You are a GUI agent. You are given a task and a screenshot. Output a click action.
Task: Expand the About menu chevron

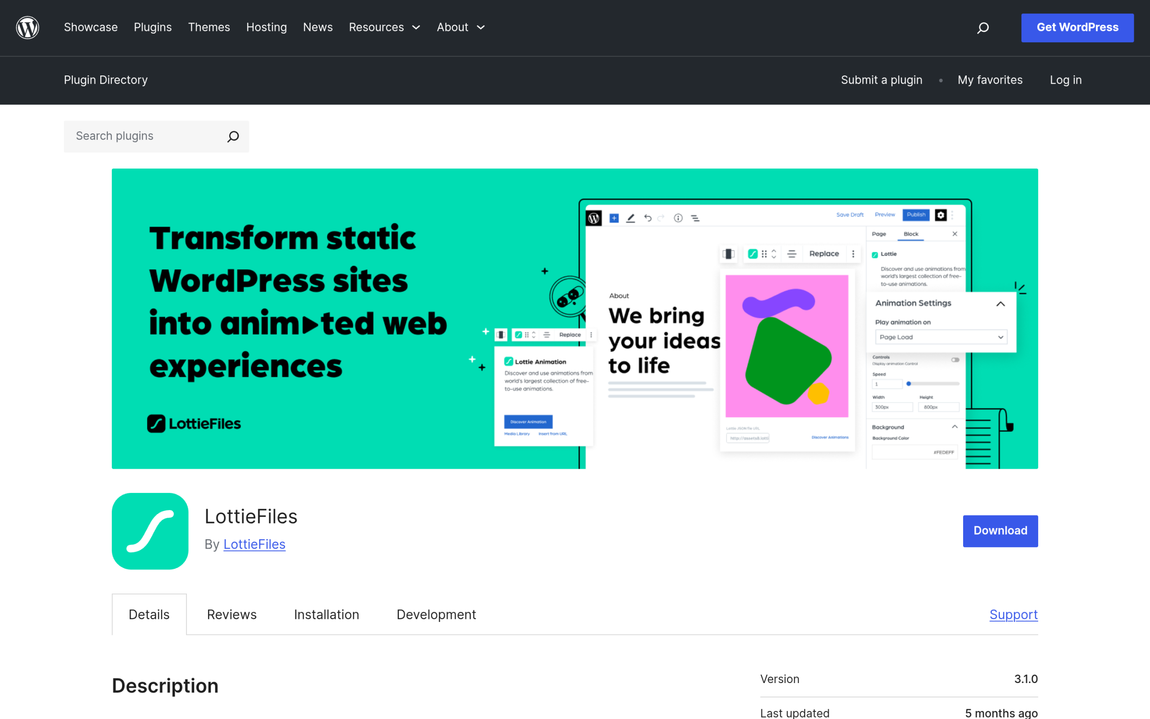tap(481, 27)
